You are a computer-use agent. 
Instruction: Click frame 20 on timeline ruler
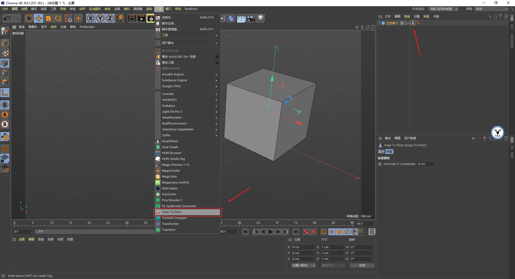pos(89,223)
